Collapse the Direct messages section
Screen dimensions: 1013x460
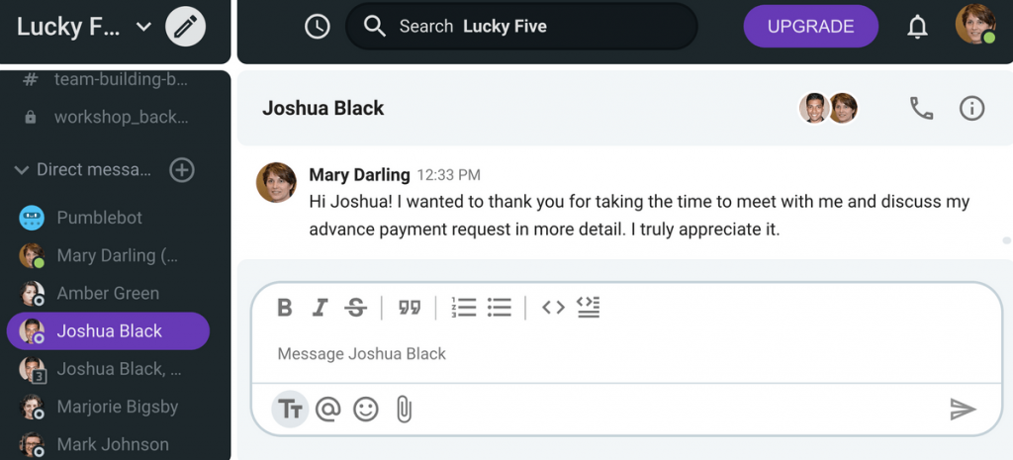click(x=22, y=170)
